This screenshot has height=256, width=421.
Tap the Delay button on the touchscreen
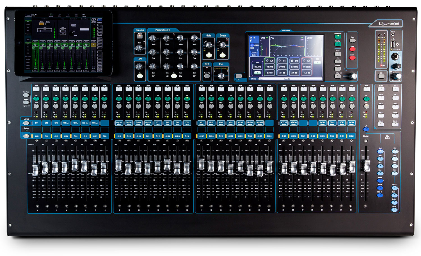(x=254, y=55)
